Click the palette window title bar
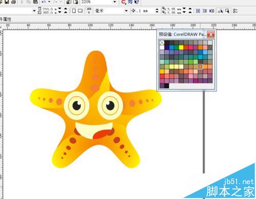Screen dimensions: 256x199 (182, 34)
